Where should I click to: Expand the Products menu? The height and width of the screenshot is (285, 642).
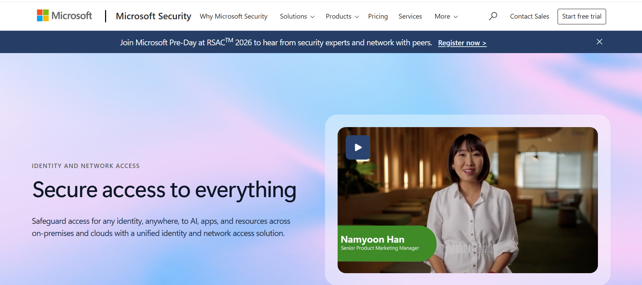342,16
